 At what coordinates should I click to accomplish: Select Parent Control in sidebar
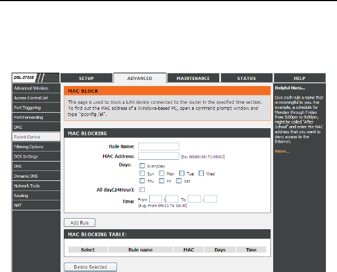pyautogui.click(x=36, y=137)
